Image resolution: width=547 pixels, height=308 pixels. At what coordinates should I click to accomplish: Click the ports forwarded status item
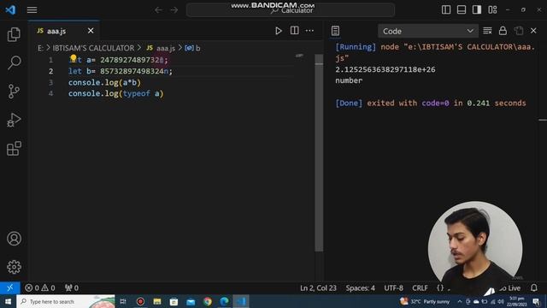point(72,288)
